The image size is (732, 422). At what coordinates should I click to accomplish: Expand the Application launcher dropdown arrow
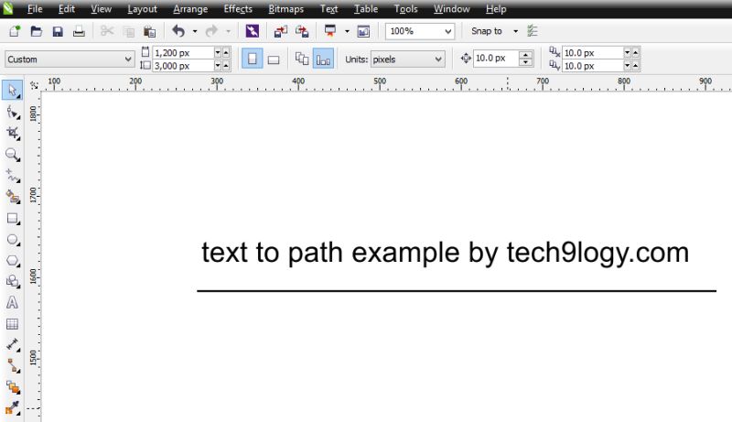(x=347, y=31)
